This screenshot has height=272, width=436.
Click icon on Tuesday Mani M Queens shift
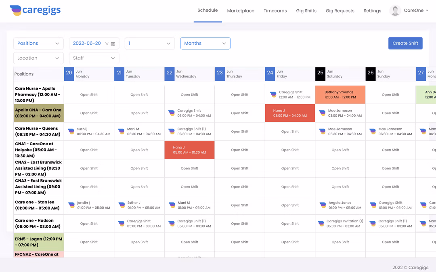pos(121,132)
